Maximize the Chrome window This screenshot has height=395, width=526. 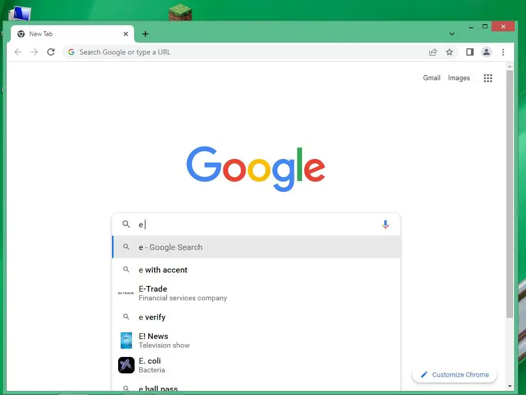[485, 27]
